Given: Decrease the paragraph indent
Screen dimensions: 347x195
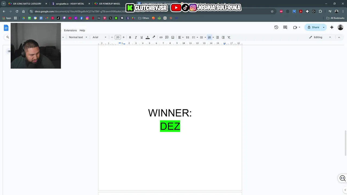Looking at the screenshot, I should [217, 37].
